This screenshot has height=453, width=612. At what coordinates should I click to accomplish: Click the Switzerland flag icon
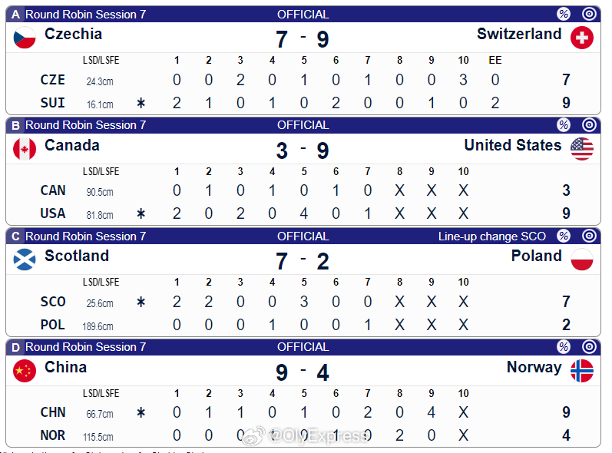[x=582, y=38]
